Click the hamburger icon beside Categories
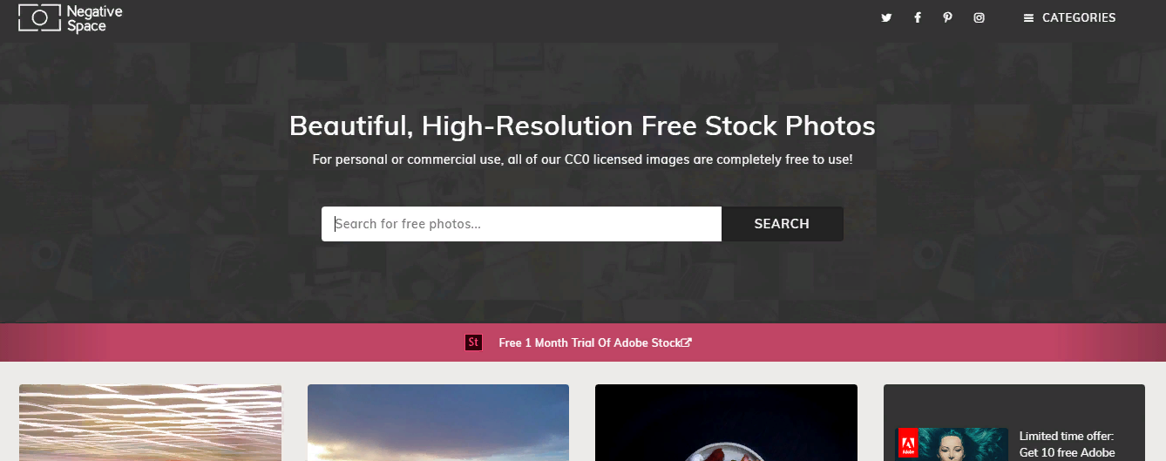 click(x=1028, y=17)
